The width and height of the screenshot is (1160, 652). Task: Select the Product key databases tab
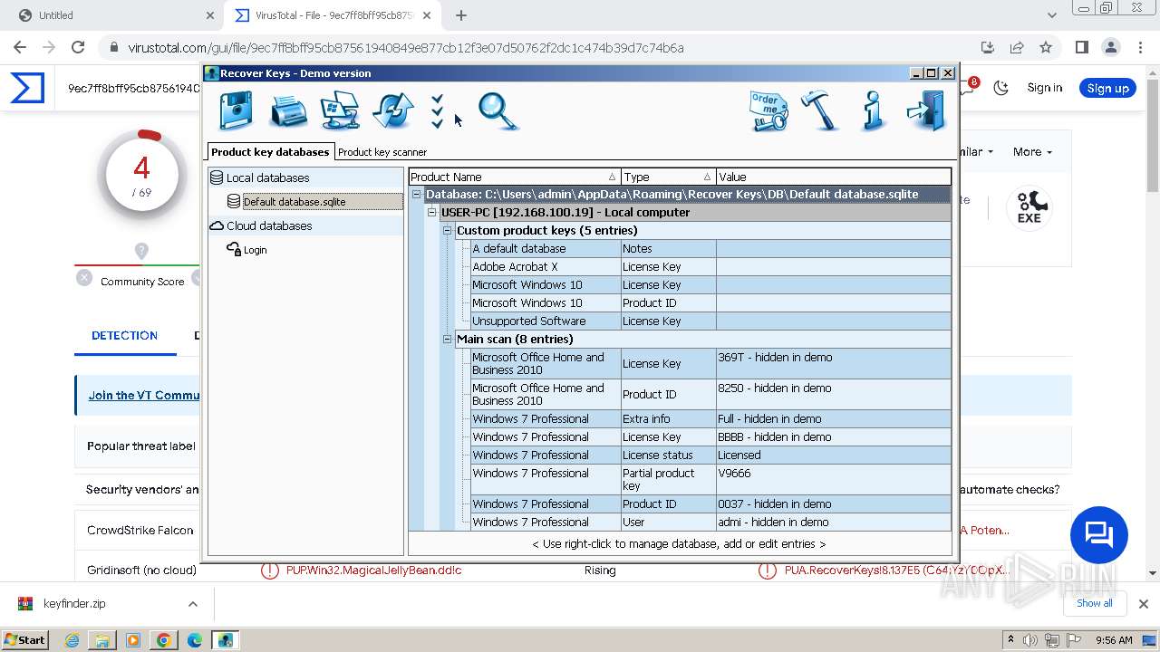[x=270, y=151]
